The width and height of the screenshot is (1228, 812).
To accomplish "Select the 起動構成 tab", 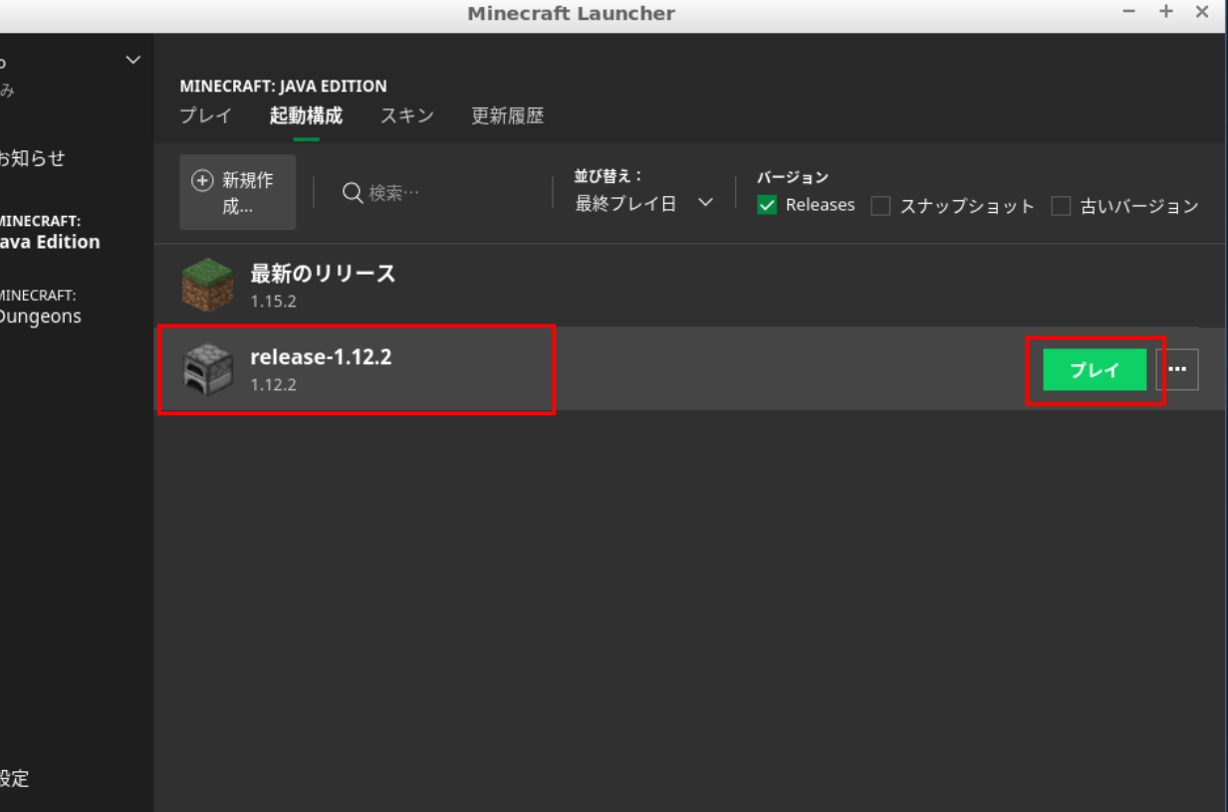I will click(306, 115).
